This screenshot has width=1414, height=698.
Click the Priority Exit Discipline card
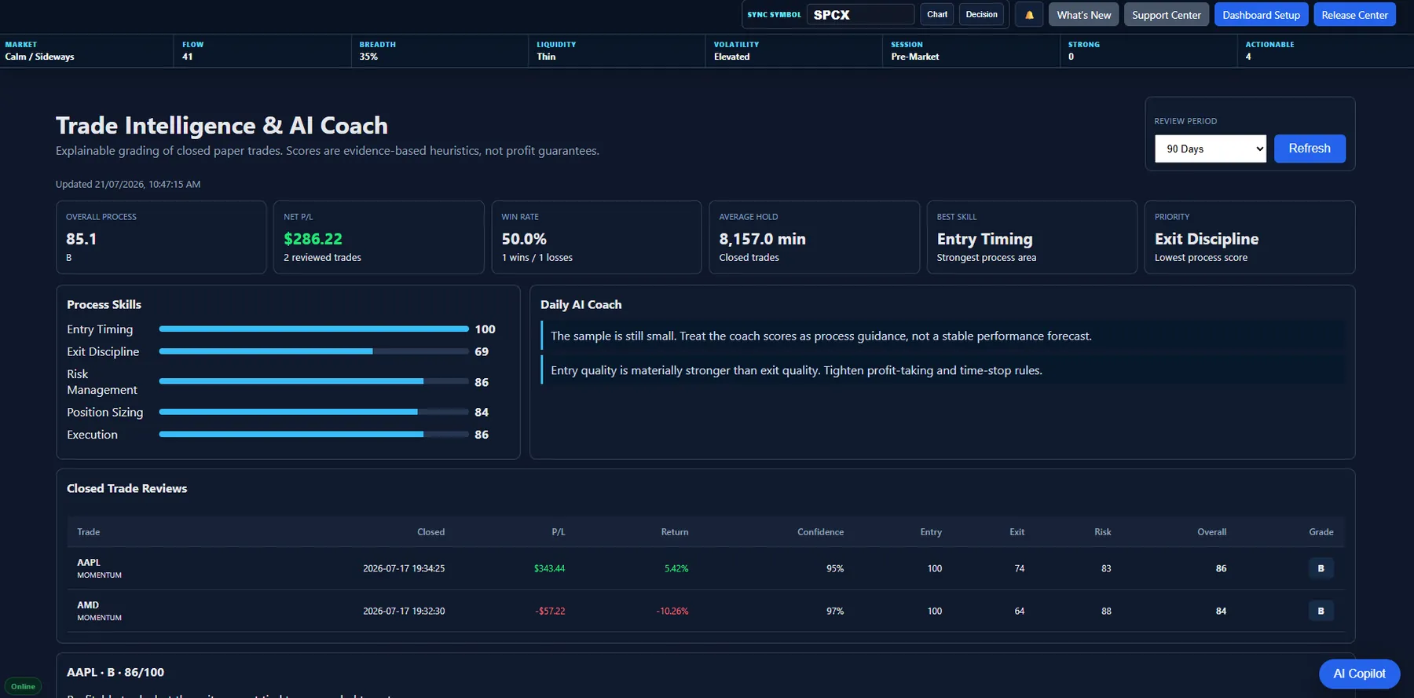tap(1249, 237)
